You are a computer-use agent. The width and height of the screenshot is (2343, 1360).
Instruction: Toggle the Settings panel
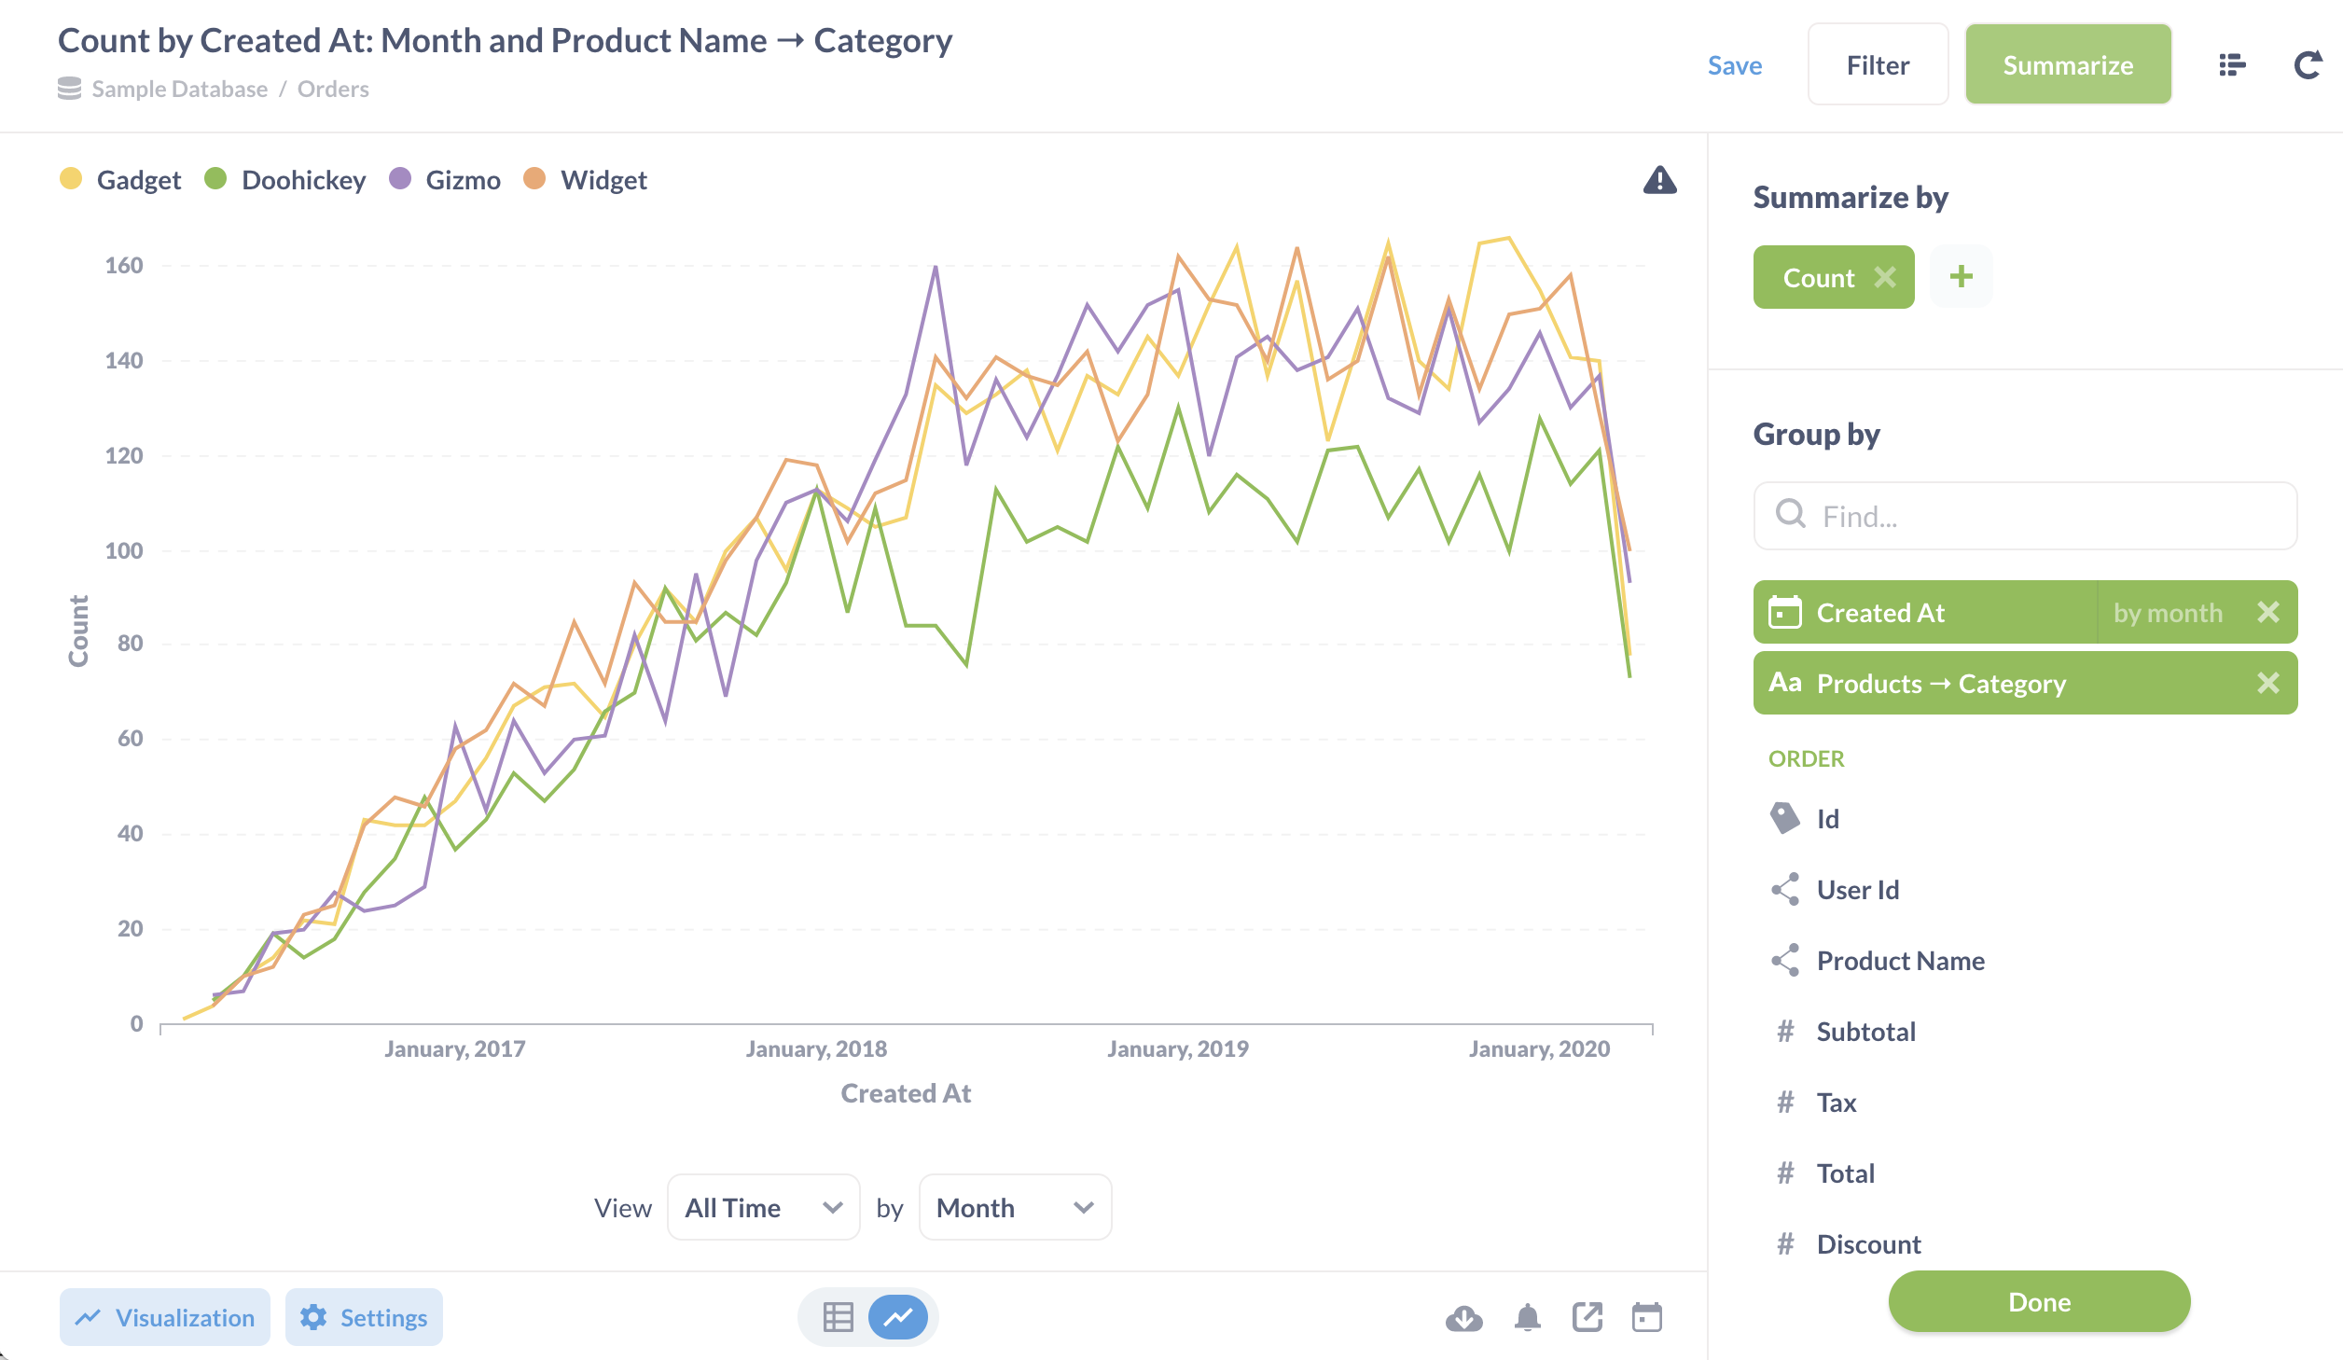(364, 1317)
